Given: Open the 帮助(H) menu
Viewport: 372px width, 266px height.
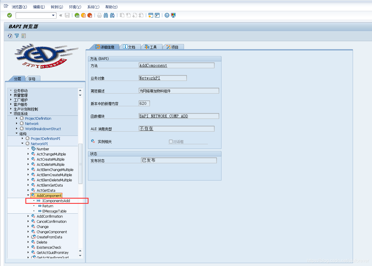Looking at the screenshot, I should point(111,7).
